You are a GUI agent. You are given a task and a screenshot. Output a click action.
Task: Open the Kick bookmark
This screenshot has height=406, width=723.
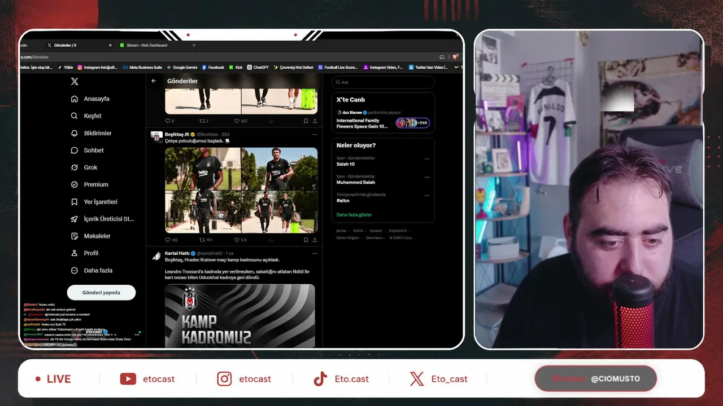(x=236, y=68)
